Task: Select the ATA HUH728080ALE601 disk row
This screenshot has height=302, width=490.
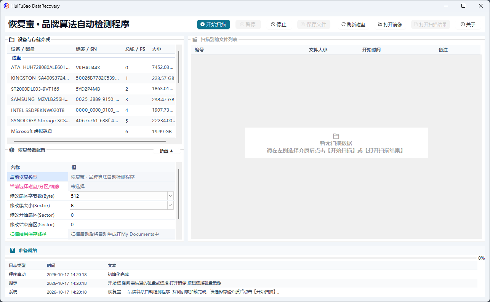Action: point(91,67)
